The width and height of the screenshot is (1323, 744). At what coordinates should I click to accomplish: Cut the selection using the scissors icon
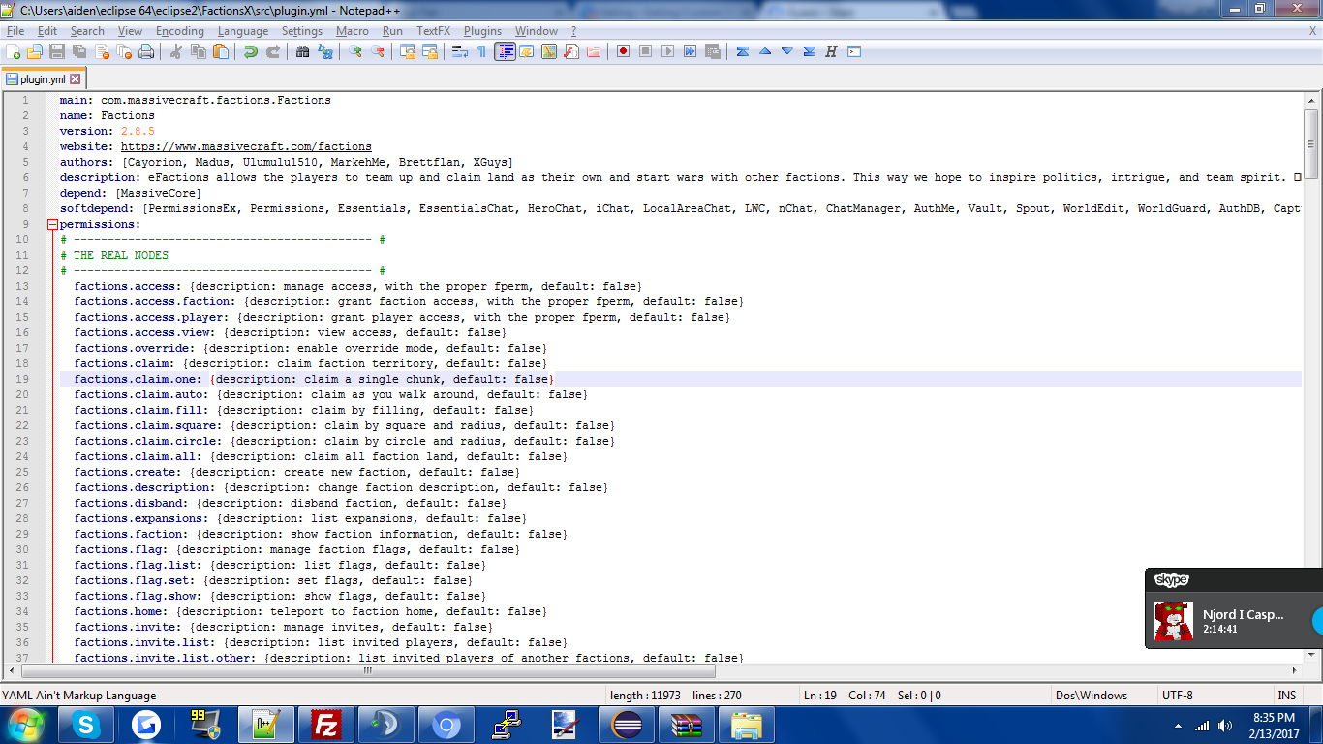click(x=176, y=51)
